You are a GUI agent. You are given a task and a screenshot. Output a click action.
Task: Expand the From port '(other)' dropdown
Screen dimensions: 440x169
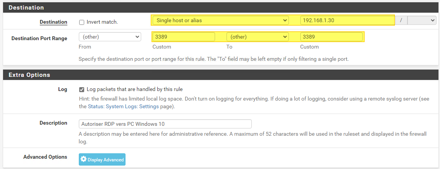[110, 37]
